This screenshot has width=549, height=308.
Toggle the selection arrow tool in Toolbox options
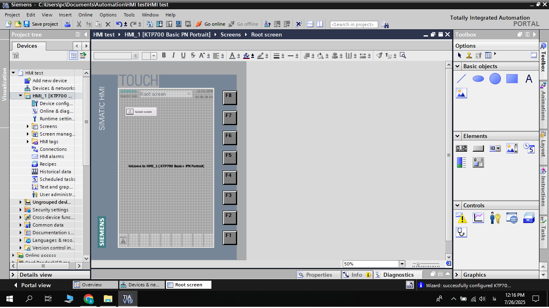tap(460, 55)
